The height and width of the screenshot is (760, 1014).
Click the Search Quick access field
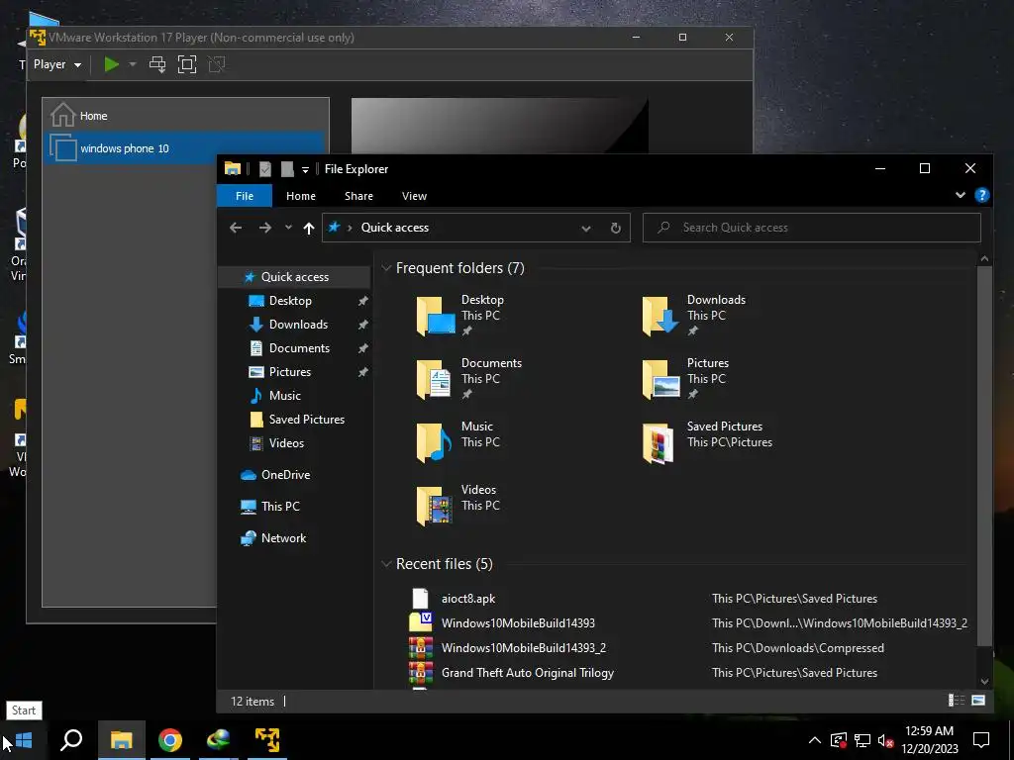tap(812, 228)
